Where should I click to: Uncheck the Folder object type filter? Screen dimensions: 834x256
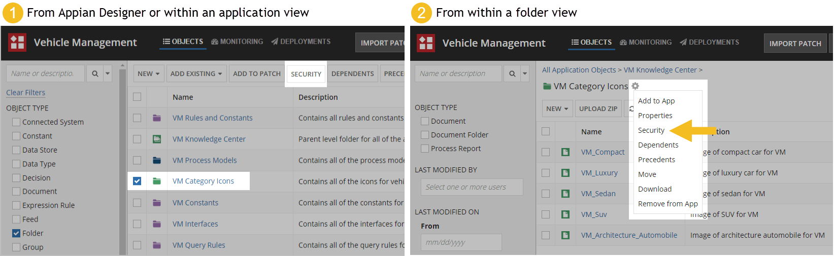pyautogui.click(x=16, y=233)
